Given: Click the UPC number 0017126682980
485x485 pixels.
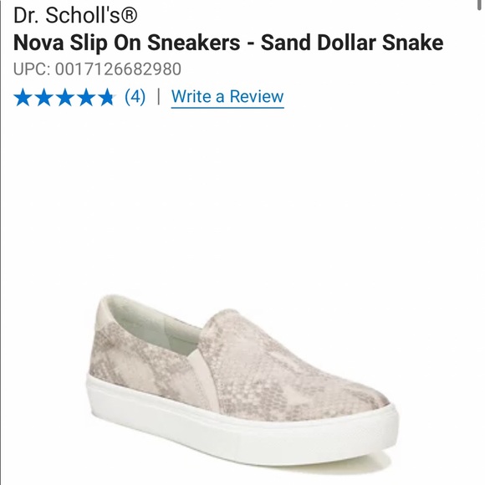Looking at the screenshot, I should coord(118,69).
